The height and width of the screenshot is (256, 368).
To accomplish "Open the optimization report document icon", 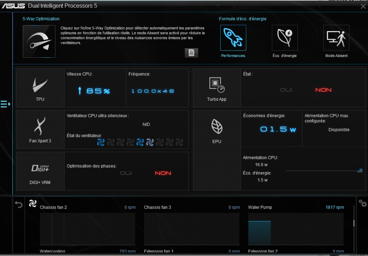I will (192, 53).
